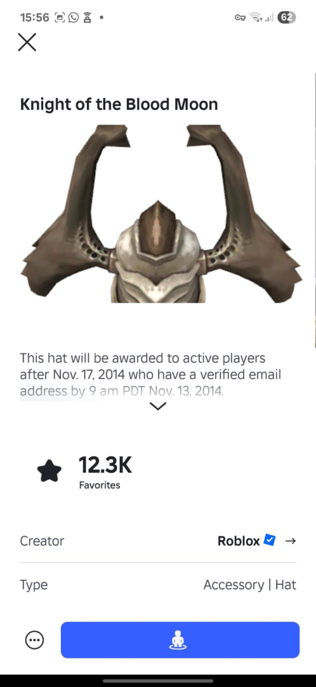Tap the avatar try-on icon in the blue button
The height and width of the screenshot is (687, 316).
(x=178, y=640)
